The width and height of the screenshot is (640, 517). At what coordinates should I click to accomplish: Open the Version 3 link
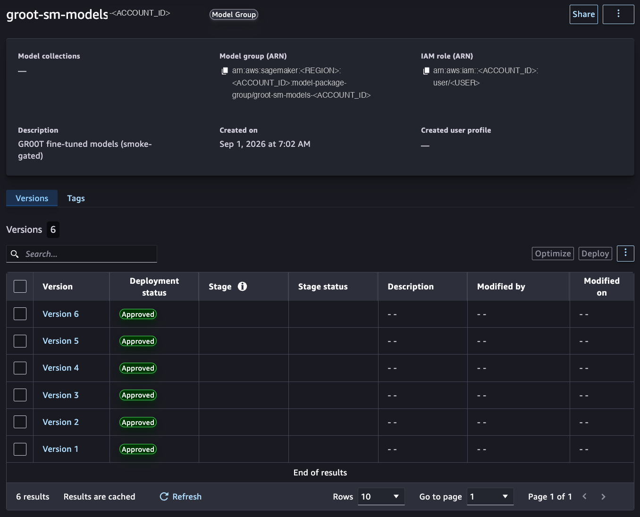click(x=60, y=395)
